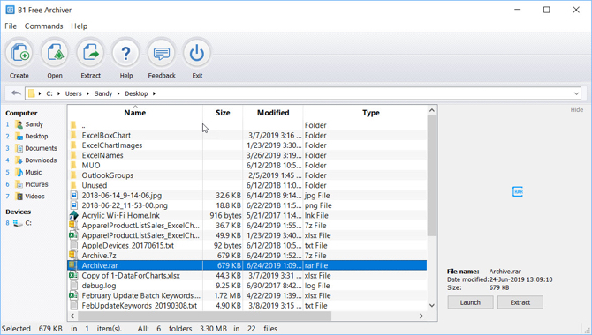Select the Pictures icon in sidebar
Viewport: 592px width, 335px height.
19,184
